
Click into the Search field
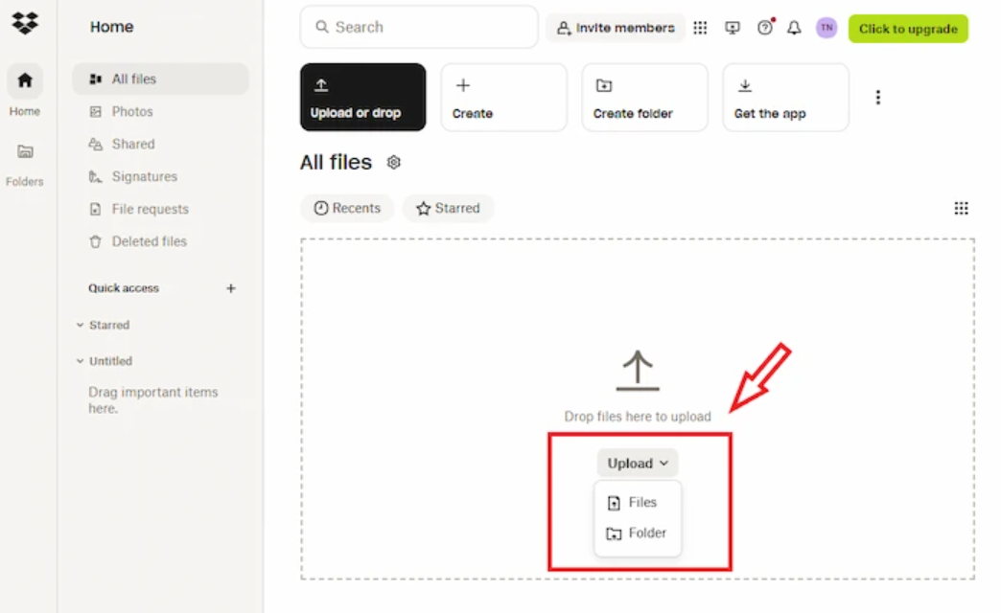tap(419, 28)
